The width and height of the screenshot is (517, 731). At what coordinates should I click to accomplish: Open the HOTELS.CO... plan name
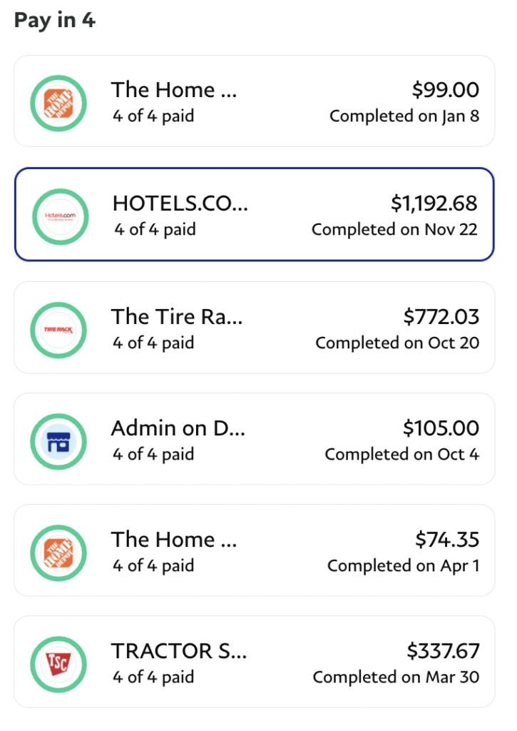180,203
